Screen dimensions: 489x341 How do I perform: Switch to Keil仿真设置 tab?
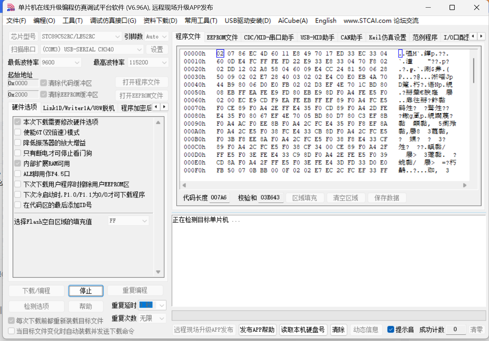click(388, 37)
